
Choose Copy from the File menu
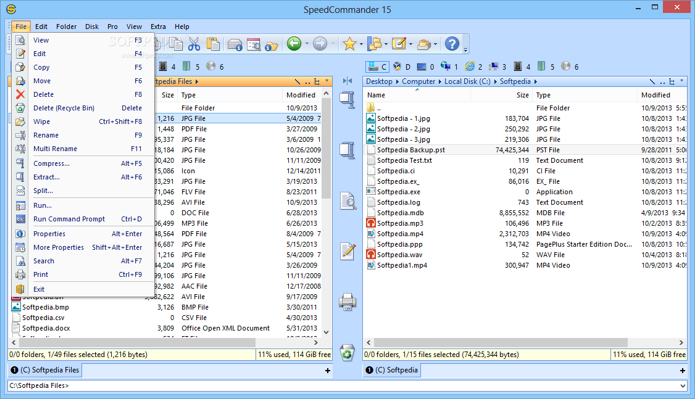(x=84, y=67)
